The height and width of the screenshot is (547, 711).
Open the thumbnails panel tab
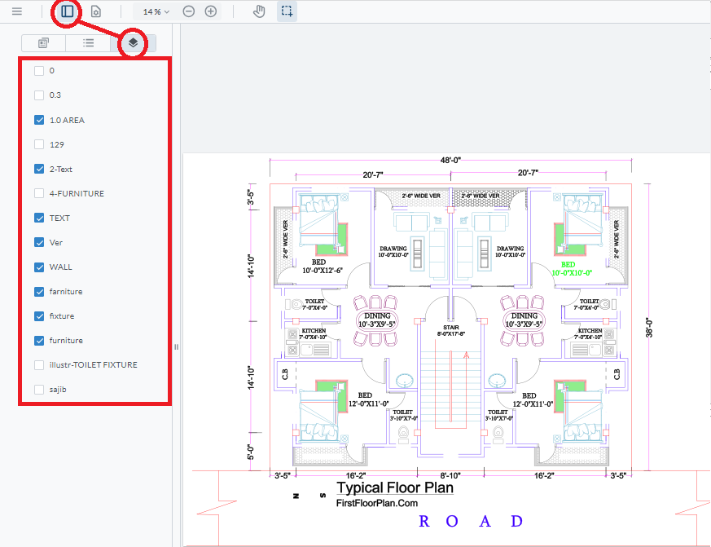point(43,43)
